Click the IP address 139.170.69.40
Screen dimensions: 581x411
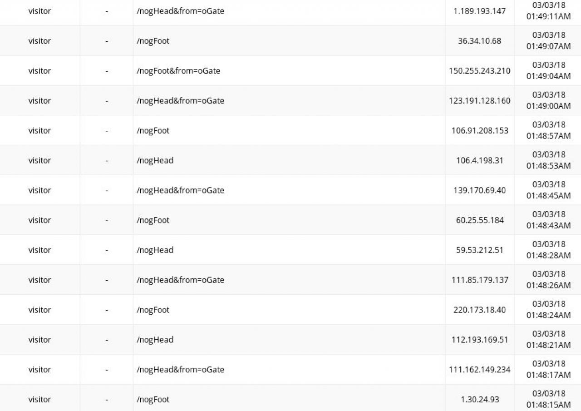pyautogui.click(x=479, y=190)
